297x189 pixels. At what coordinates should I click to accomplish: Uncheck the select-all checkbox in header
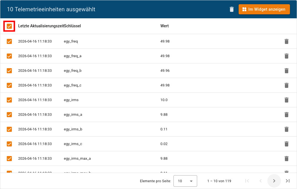click(9, 26)
